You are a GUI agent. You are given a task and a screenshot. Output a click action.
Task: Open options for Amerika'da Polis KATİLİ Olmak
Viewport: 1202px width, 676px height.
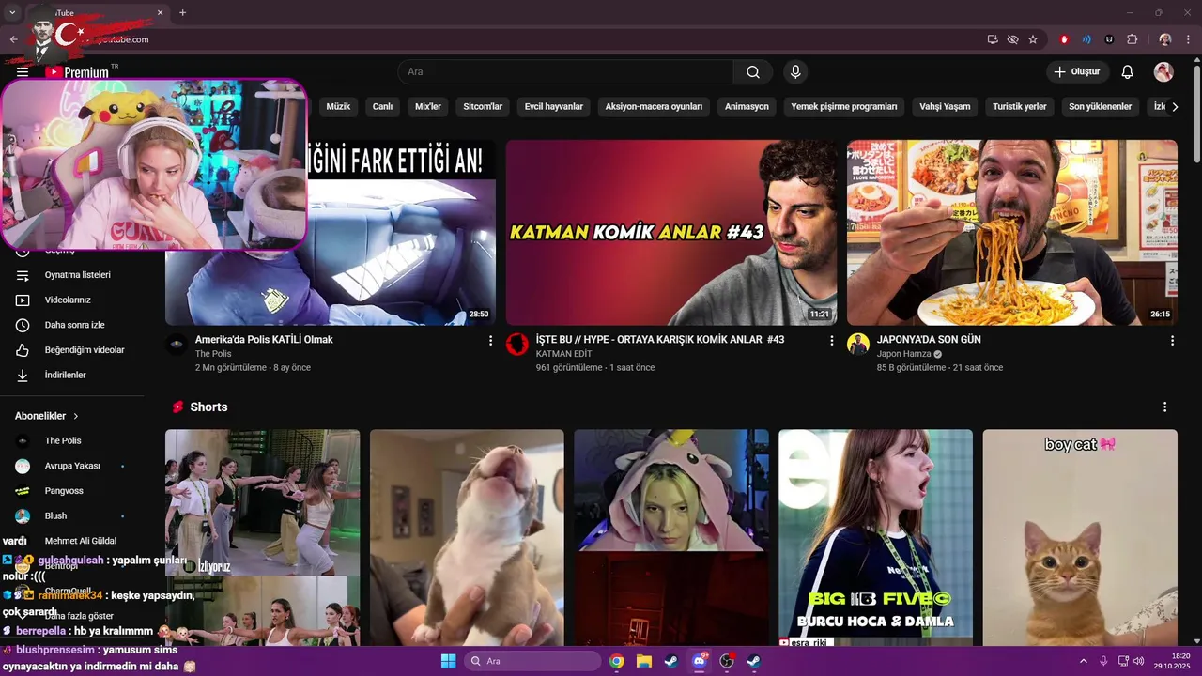tap(490, 341)
